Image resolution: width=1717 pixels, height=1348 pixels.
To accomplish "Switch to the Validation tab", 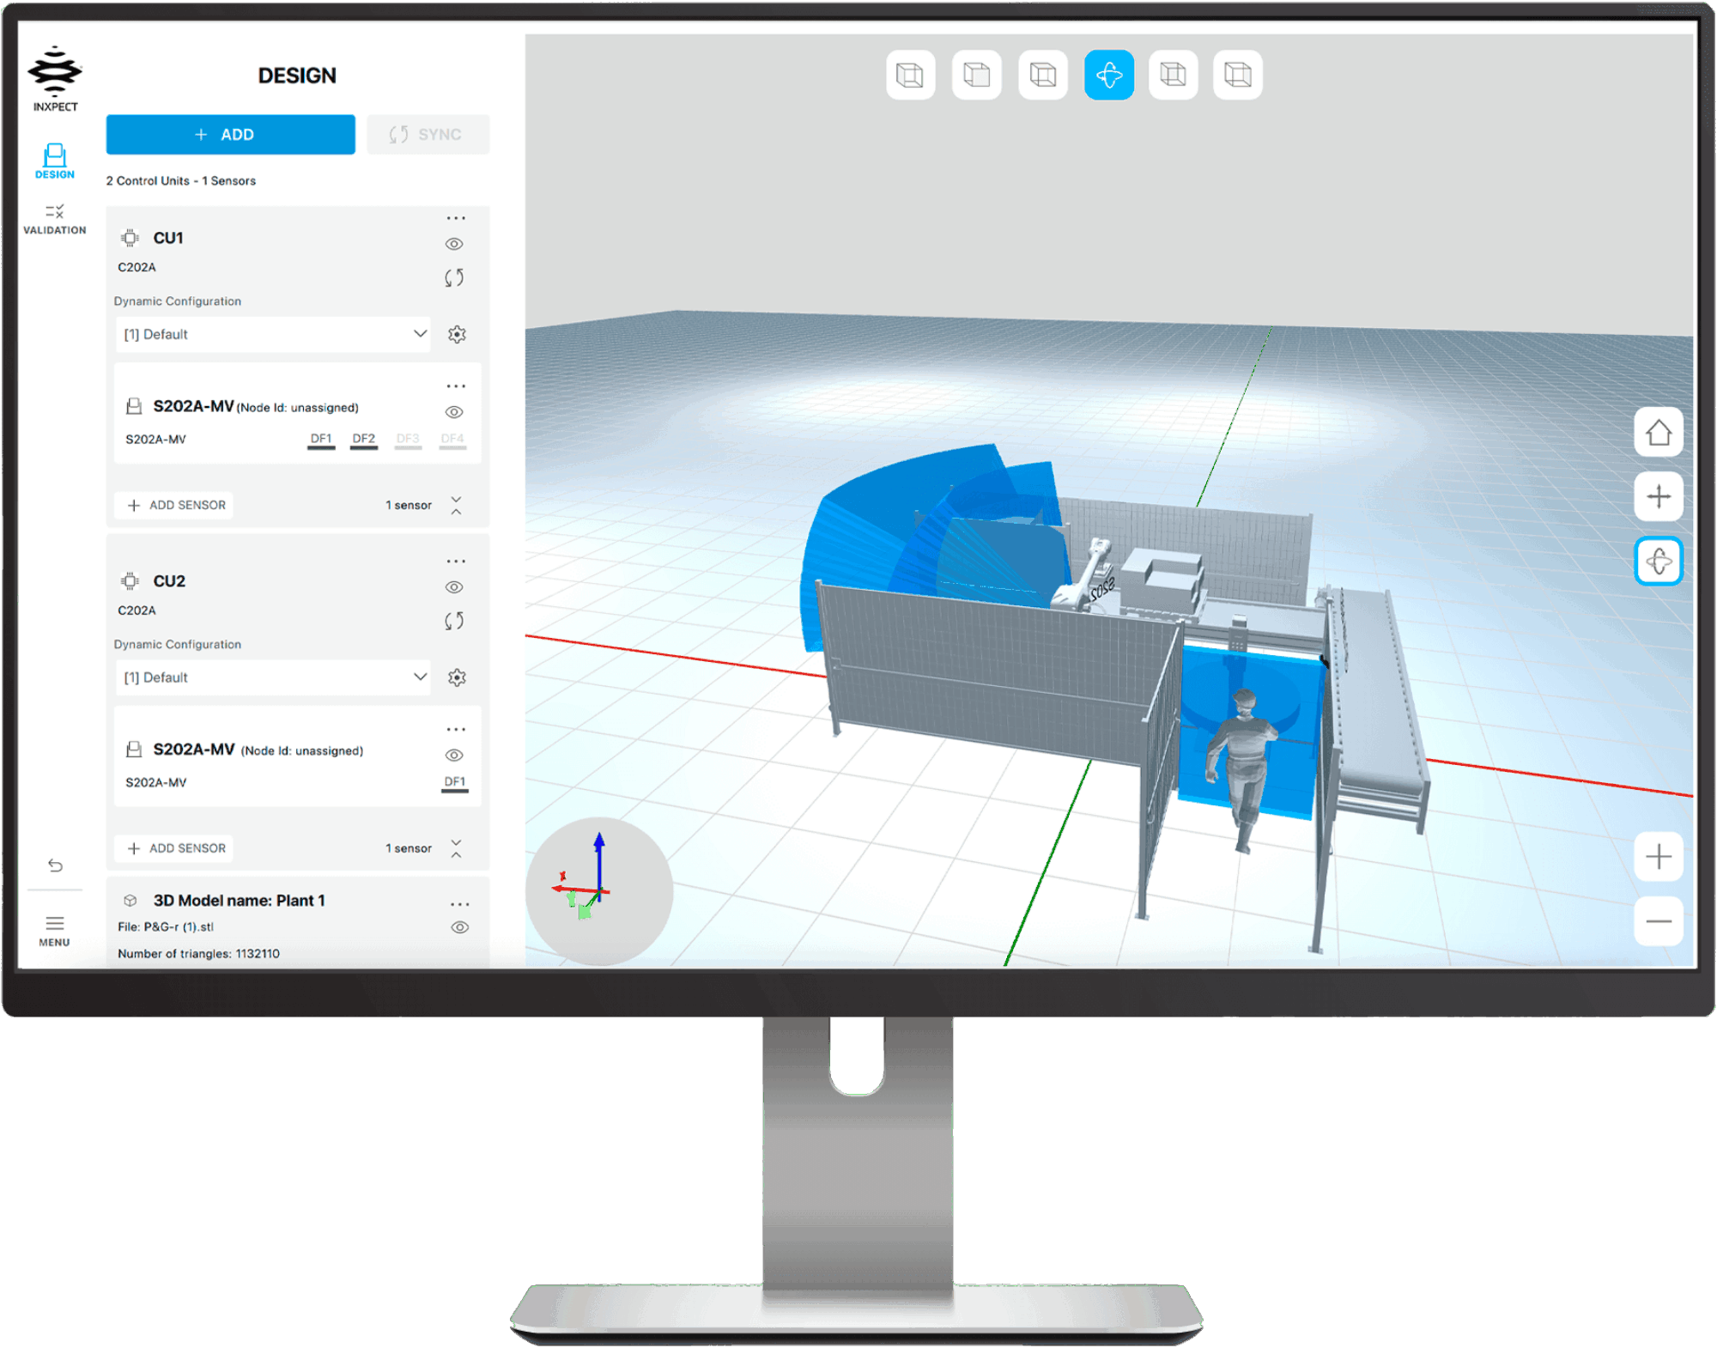I will [x=54, y=219].
